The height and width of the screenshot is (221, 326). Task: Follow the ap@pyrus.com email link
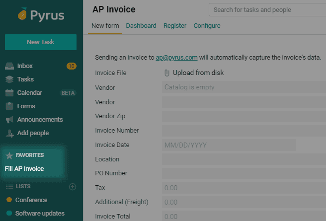coord(176,58)
